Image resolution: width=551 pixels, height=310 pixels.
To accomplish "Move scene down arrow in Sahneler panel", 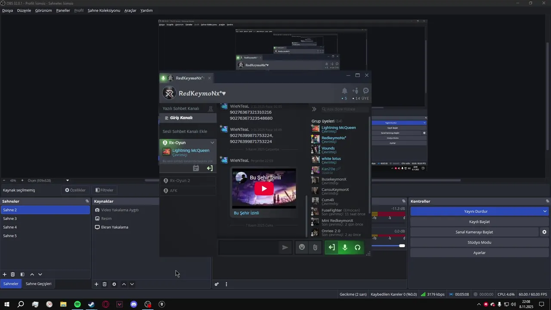I will pos(40,274).
